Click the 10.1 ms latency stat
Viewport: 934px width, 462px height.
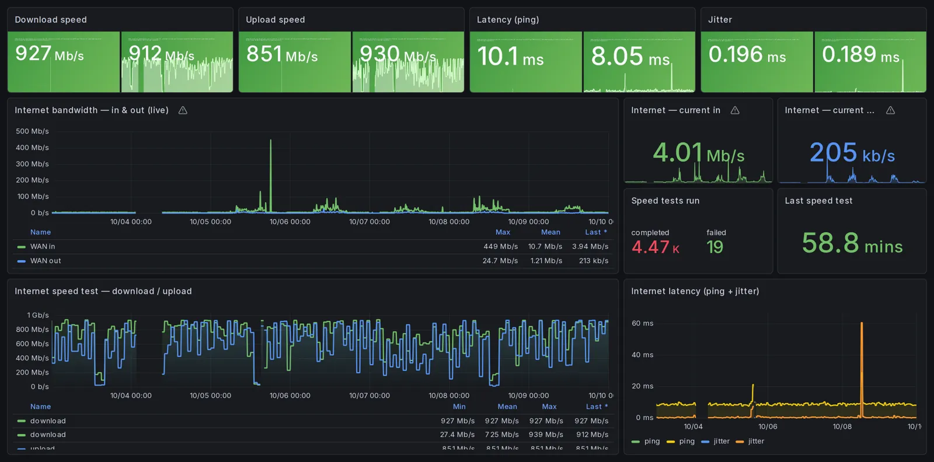[510, 57]
